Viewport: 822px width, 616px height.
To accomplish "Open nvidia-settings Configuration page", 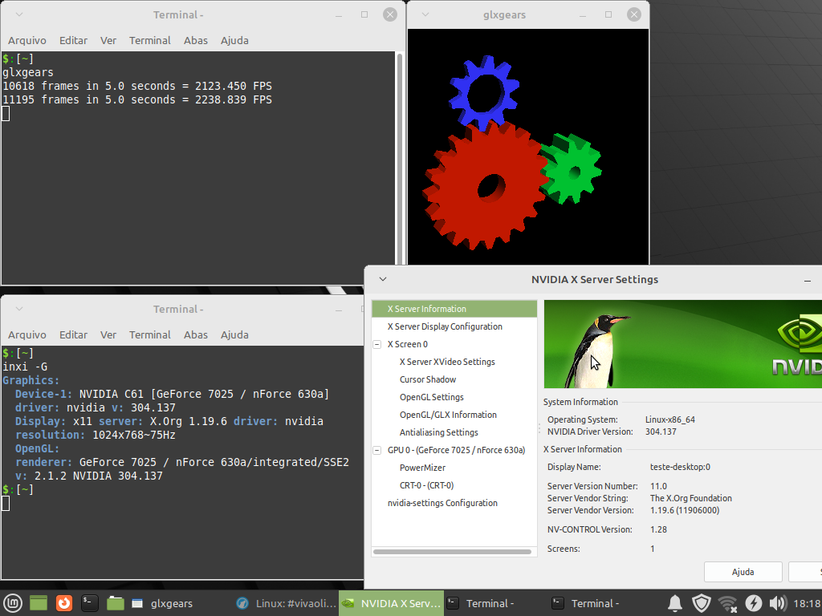I will [x=442, y=503].
